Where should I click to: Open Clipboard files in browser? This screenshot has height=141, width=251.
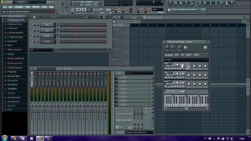click(x=15, y=24)
